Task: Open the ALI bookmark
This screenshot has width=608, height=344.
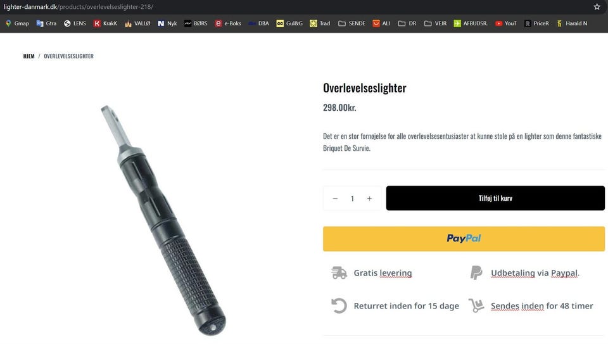Action: coord(381,23)
